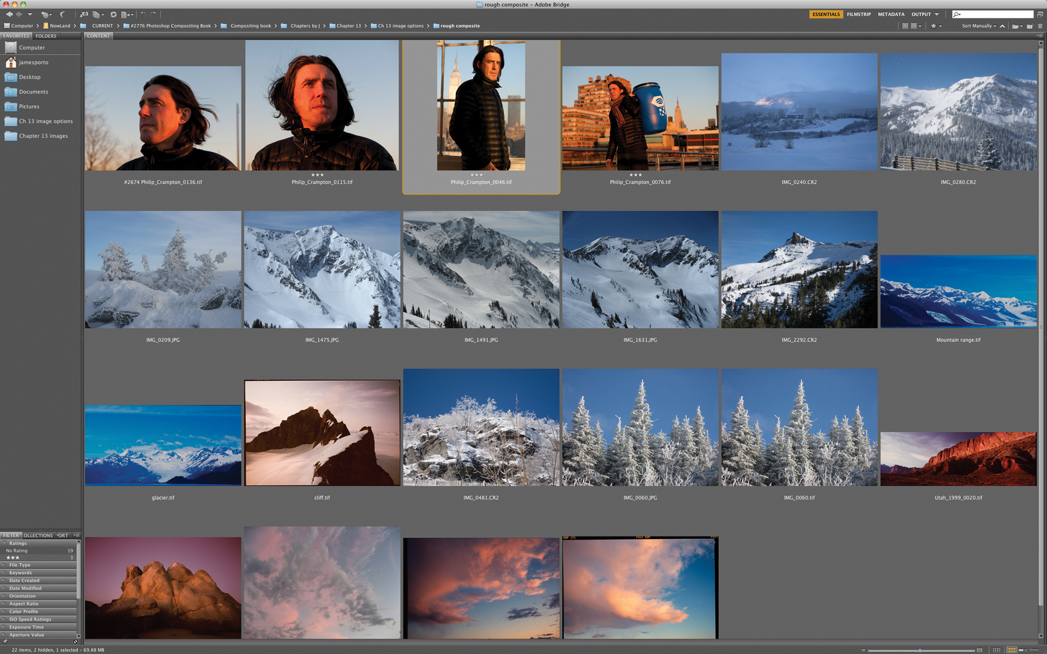Filter by No Rating row
This screenshot has height=654, width=1047.
point(39,551)
